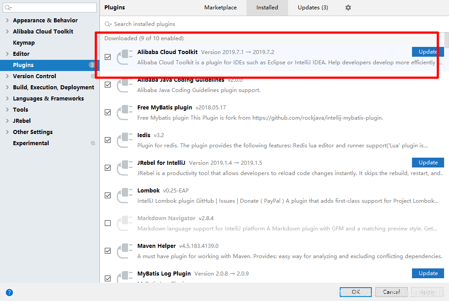Click the Maven Helper plugin icon
This screenshot has height=301, width=449.
point(124,251)
